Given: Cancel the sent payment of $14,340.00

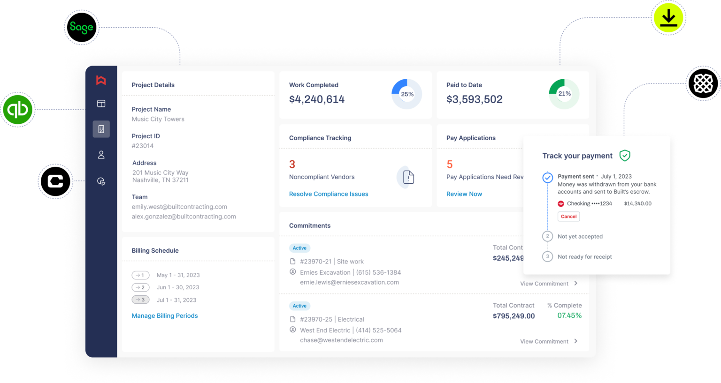Looking at the screenshot, I should pyautogui.click(x=568, y=216).
